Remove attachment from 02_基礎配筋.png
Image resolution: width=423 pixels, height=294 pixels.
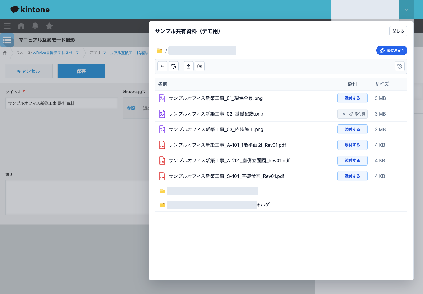344,114
